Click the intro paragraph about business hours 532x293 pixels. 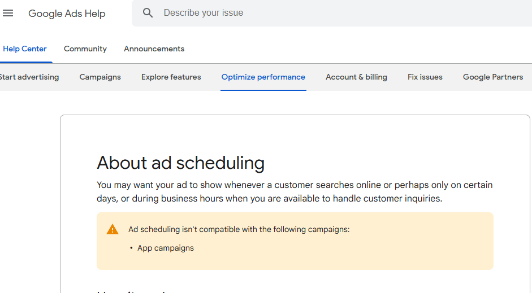coord(295,192)
